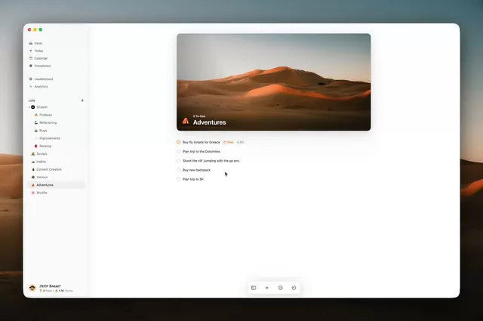Open the Various list
The image size is (483, 321).
[x=39, y=177]
